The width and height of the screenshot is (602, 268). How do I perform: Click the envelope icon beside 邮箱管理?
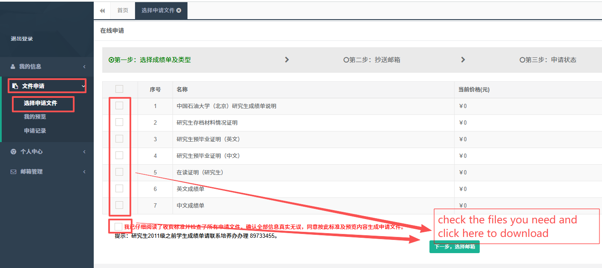point(13,172)
